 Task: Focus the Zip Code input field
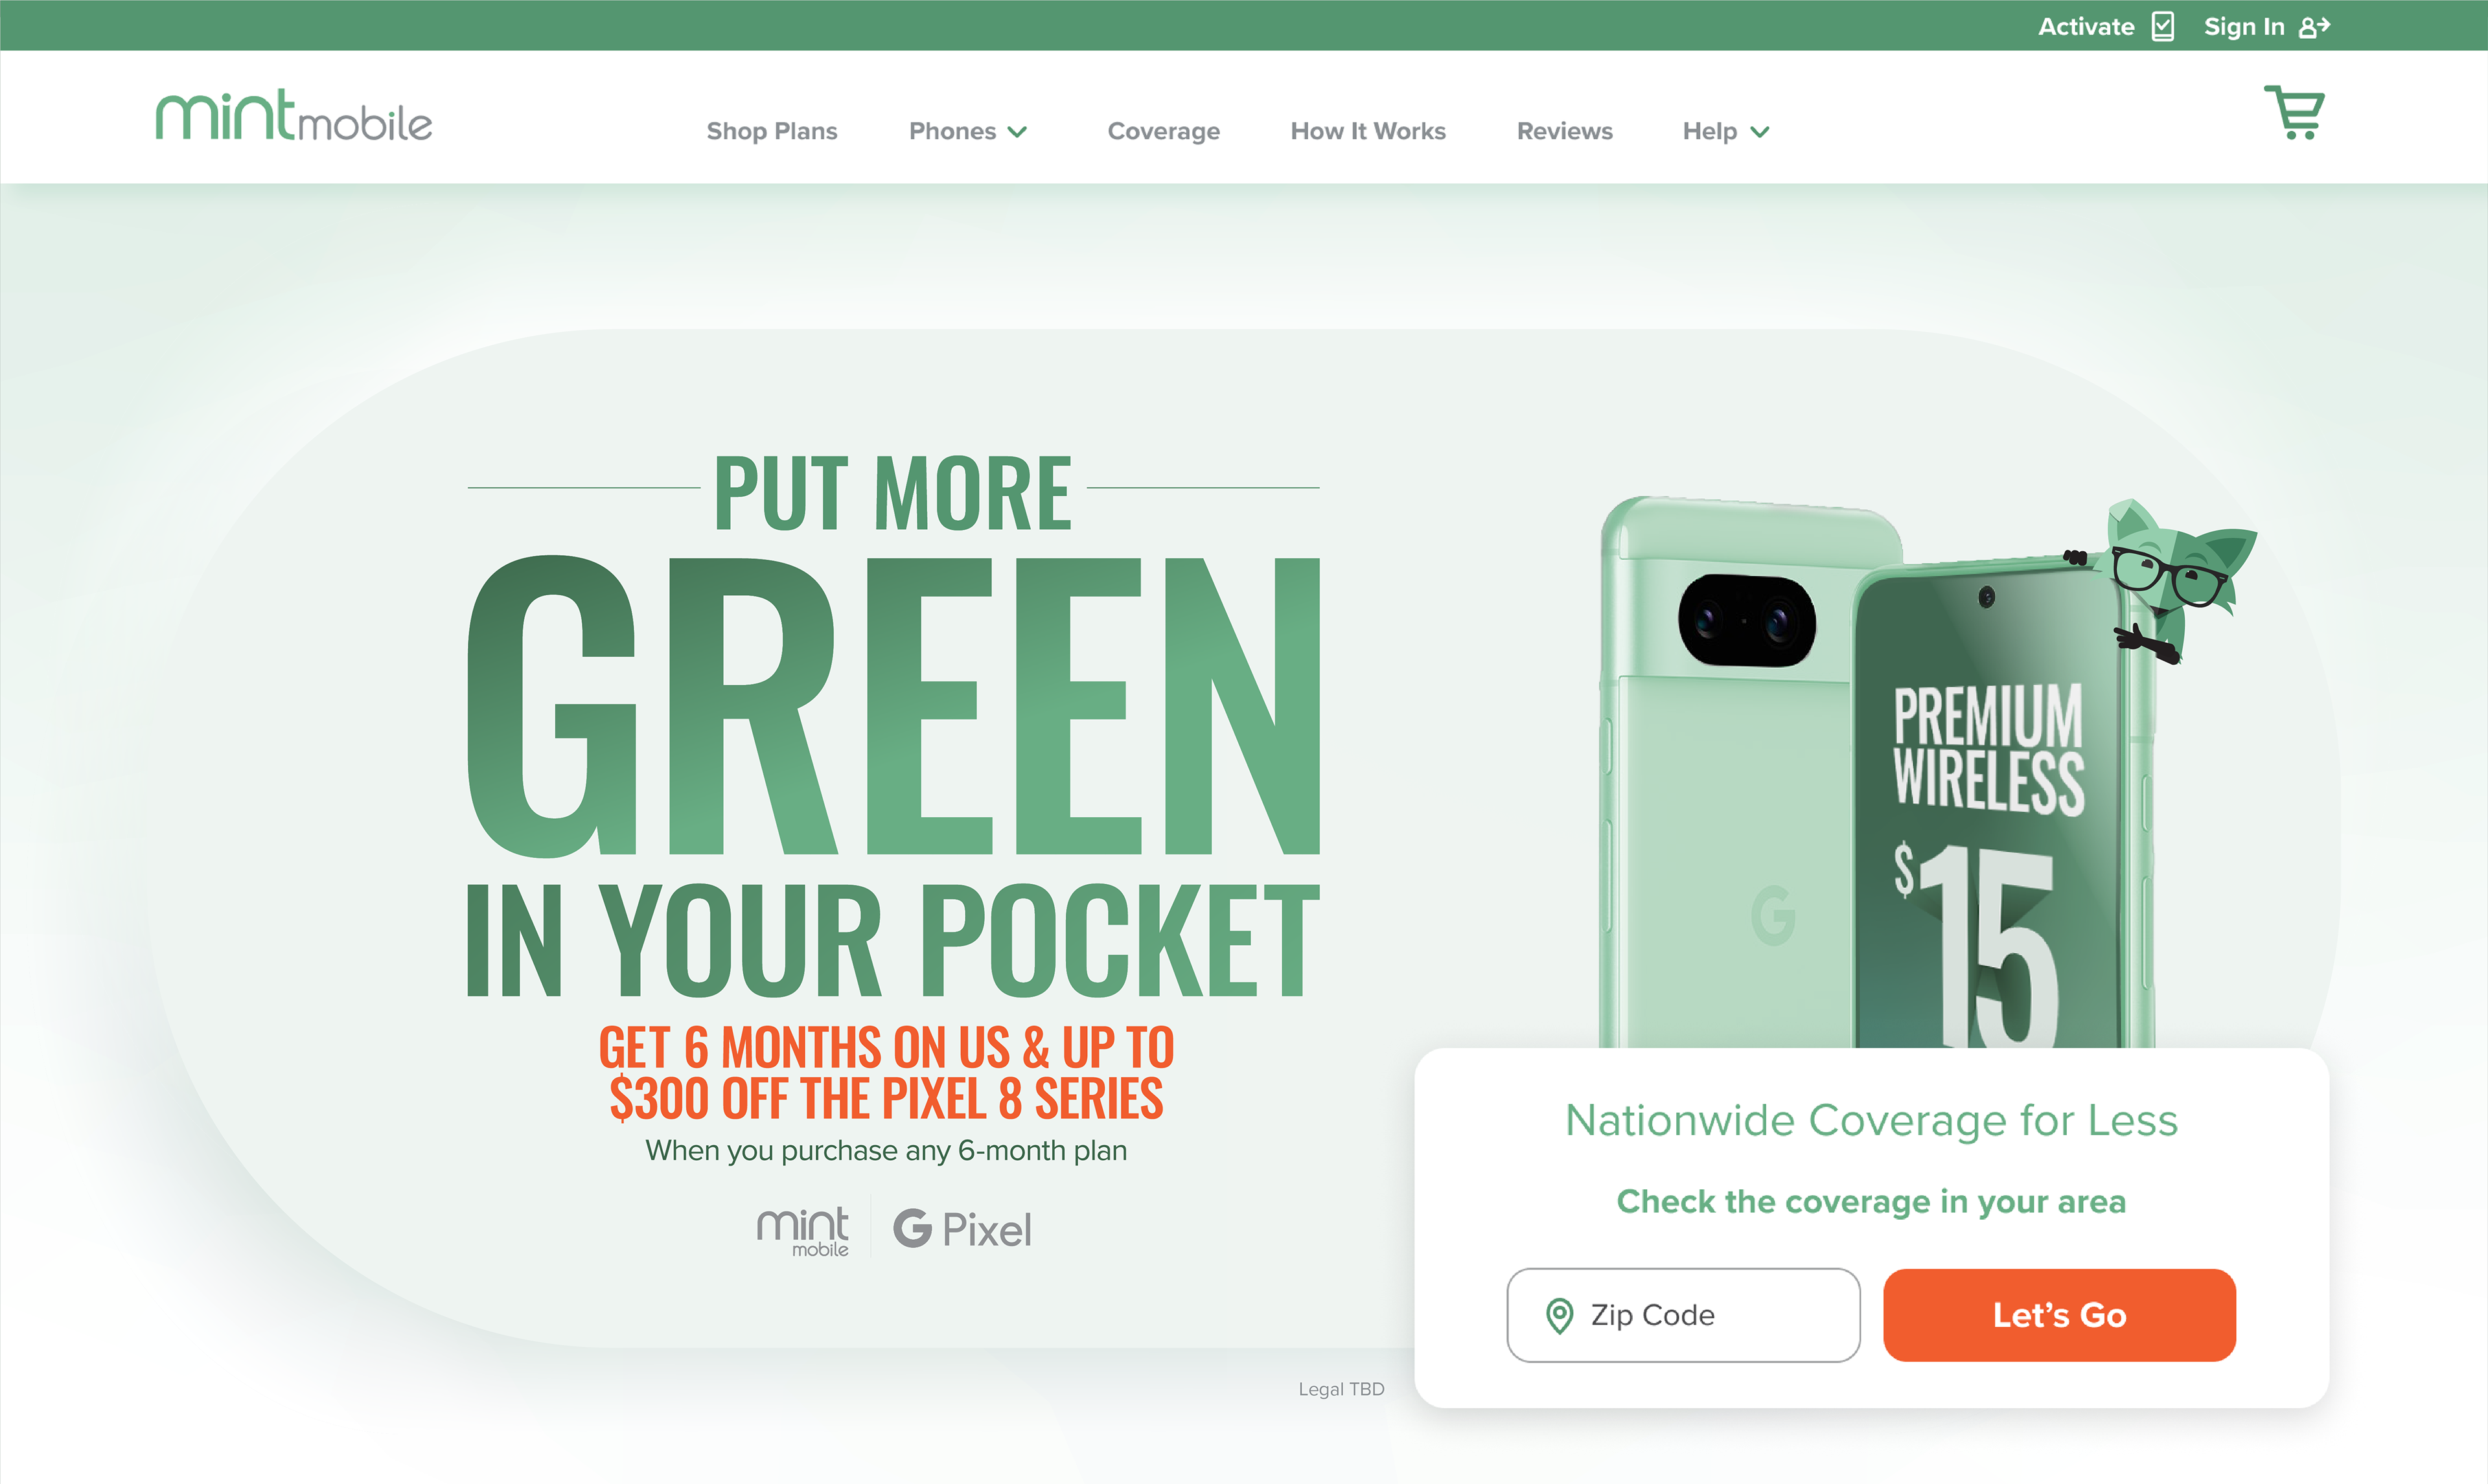[1683, 1315]
